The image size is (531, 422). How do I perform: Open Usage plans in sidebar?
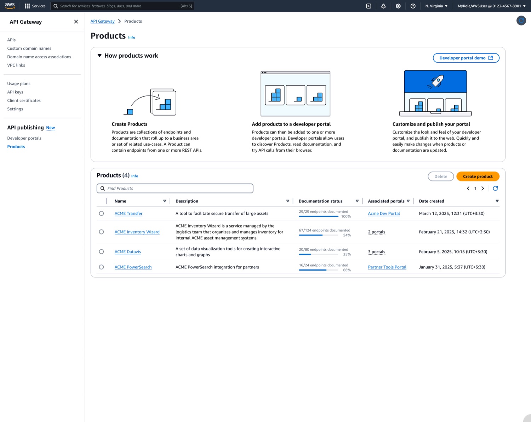click(x=19, y=84)
